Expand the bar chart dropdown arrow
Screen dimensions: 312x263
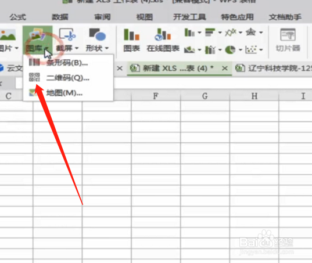[220, 33]
